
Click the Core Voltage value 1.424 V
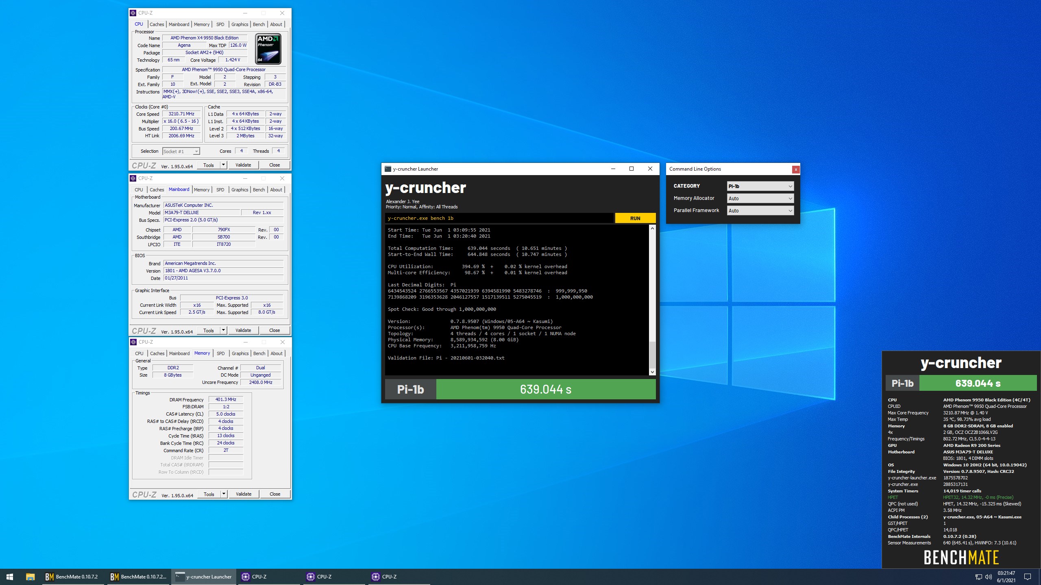[x=233, y=60]
